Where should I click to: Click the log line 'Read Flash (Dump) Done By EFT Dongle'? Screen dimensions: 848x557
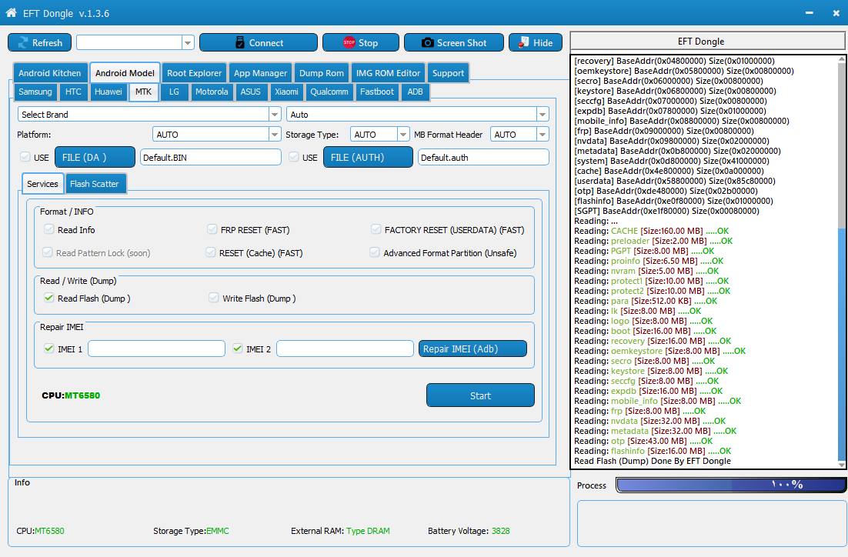[653, 461]
